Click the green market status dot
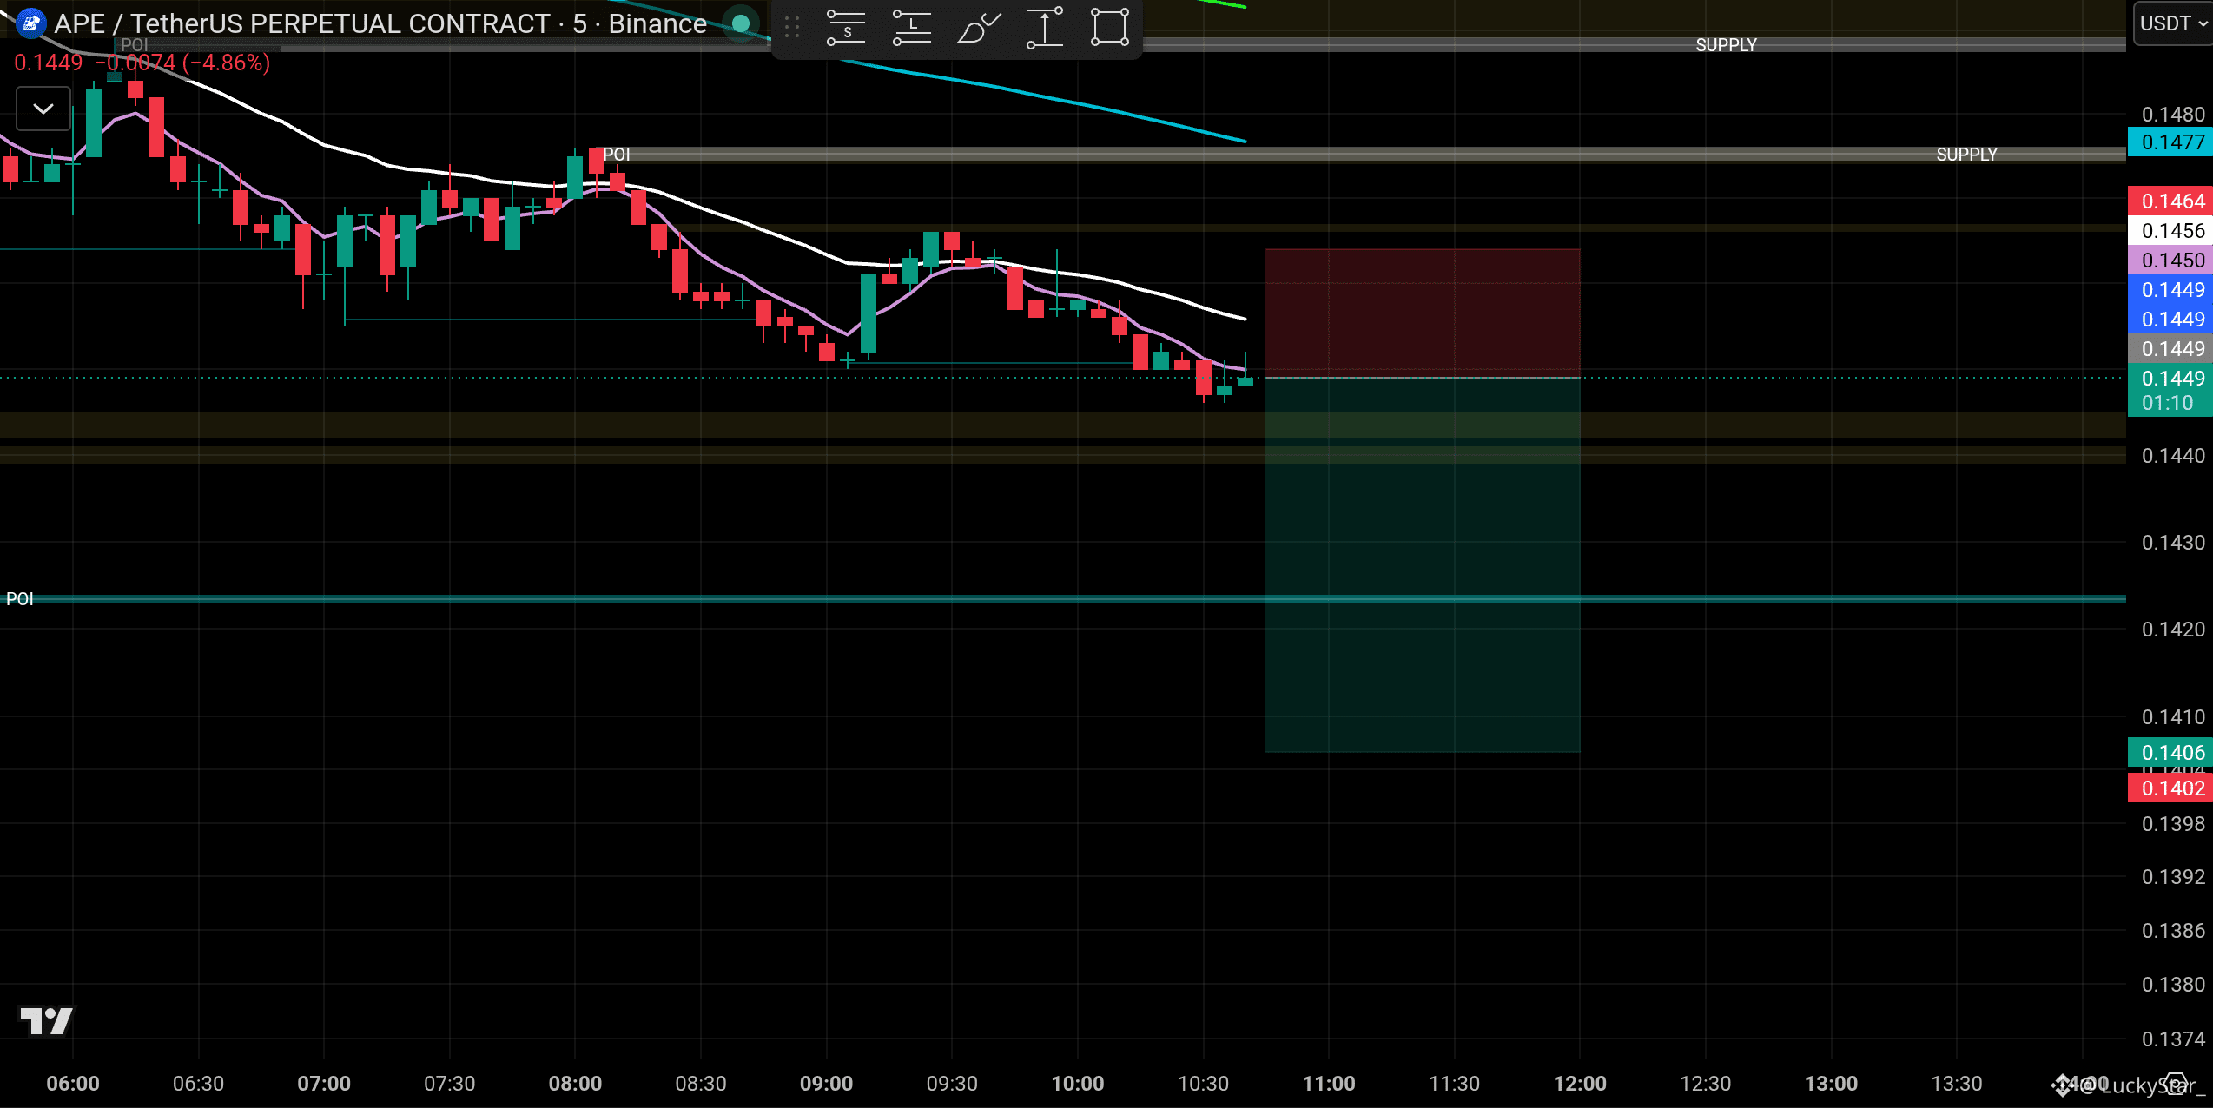The height and width of the screenshot is (1108, 2213). point(741,23)
